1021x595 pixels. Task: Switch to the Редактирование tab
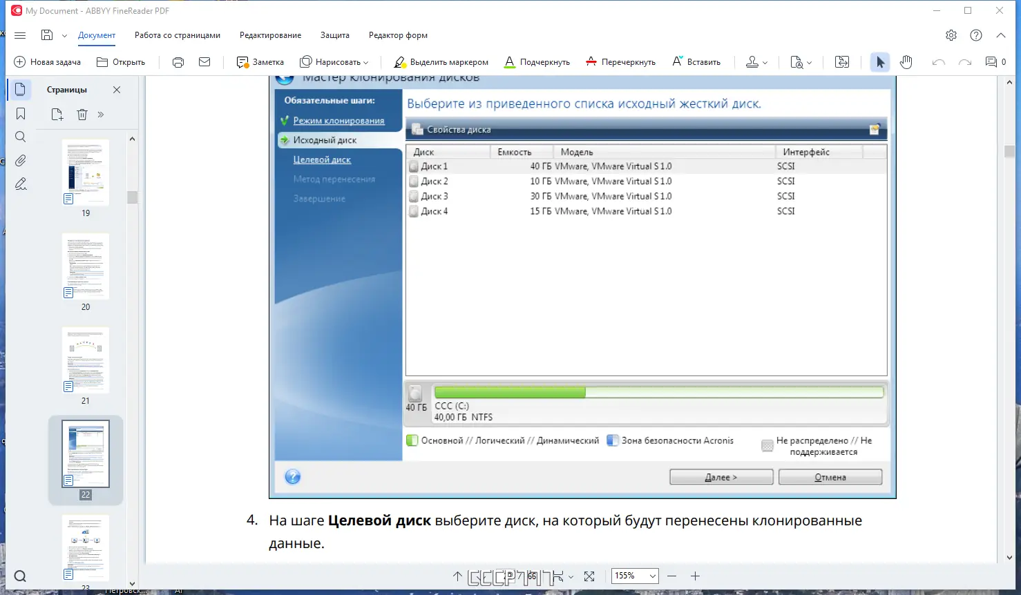click(x=270, y=35)
